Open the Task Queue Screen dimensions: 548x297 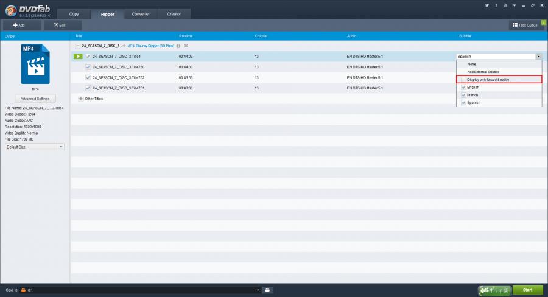525,25
